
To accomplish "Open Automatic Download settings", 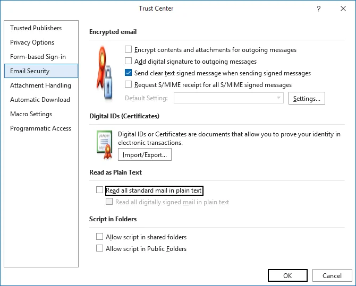I will [41, 100].
